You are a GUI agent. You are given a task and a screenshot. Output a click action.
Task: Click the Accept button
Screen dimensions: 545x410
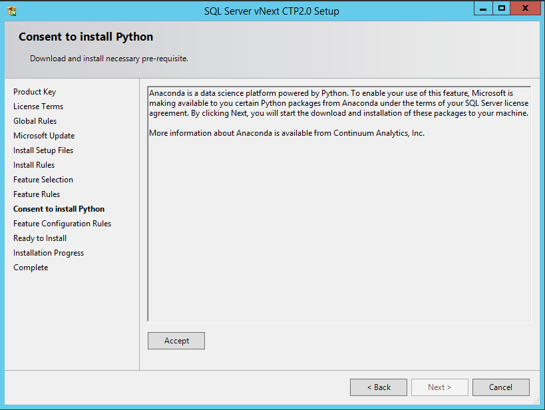176,341
